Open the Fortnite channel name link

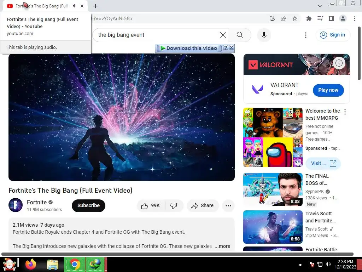click(x=37, y=202)
